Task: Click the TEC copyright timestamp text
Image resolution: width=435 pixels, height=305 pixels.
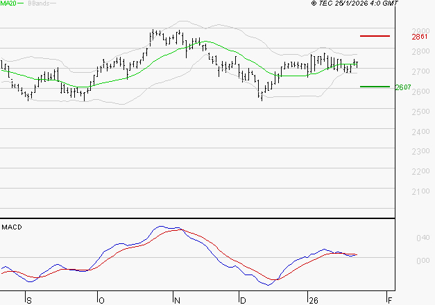Action: (x=355, y=3)
